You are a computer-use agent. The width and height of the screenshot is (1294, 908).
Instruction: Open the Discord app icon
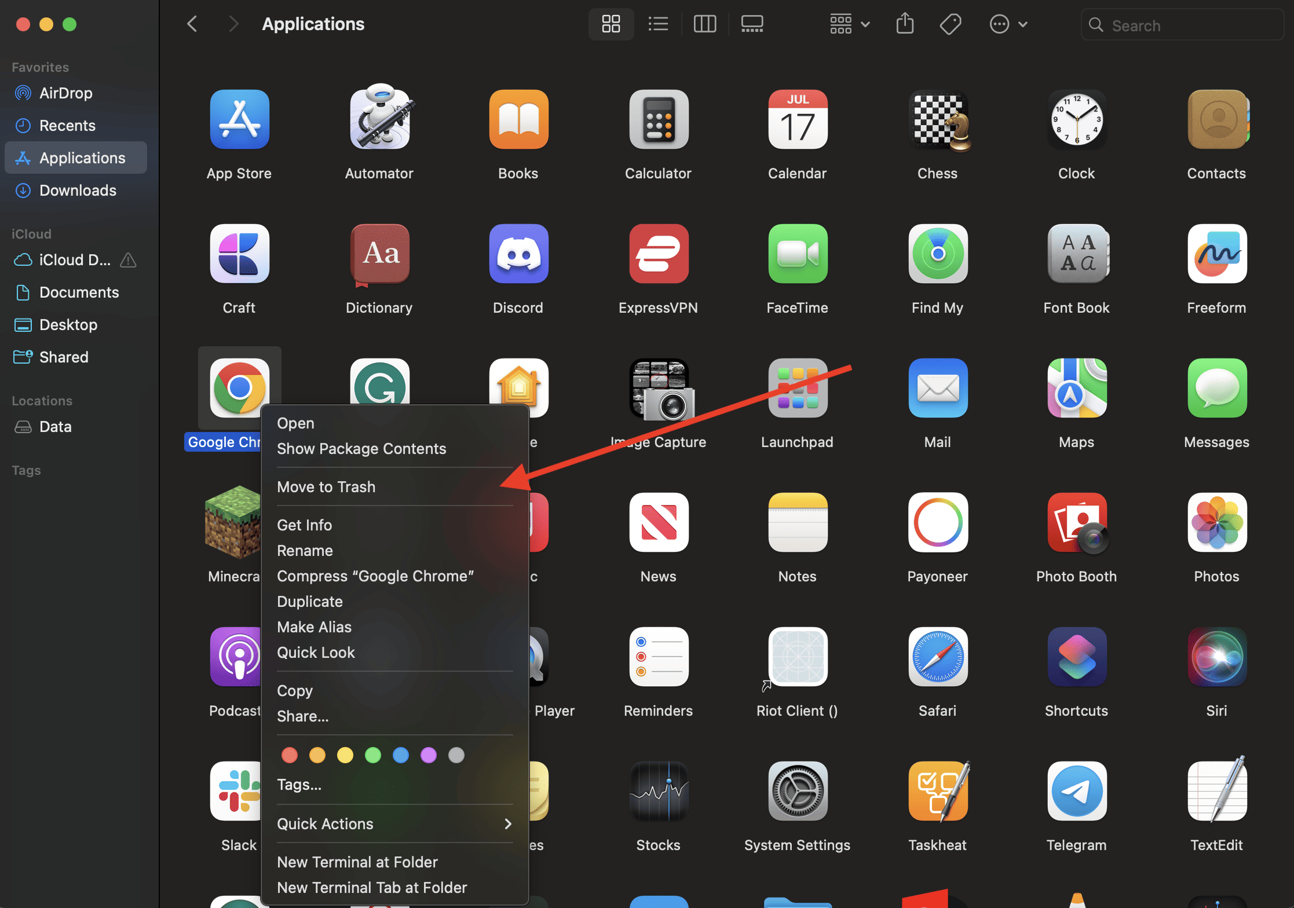tap(518, 254)
